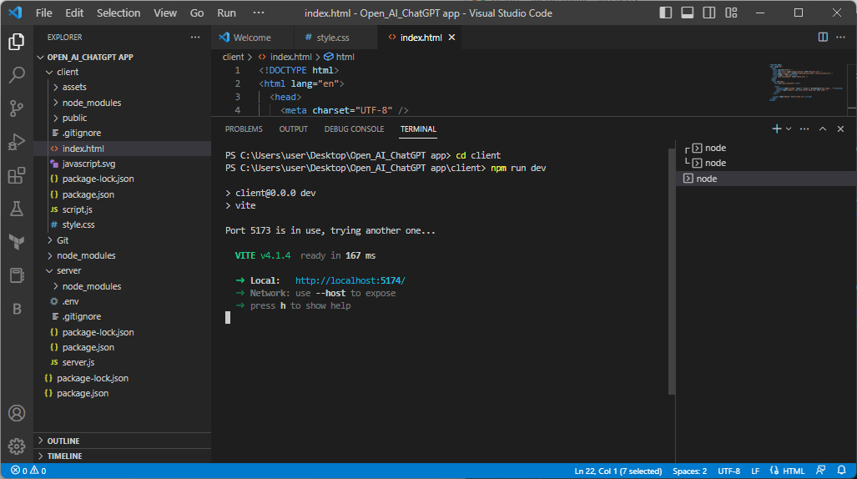Click the html breadcrumb item
Image resolution: width=857 pixels, height=479 pixels.
(340, 57)
